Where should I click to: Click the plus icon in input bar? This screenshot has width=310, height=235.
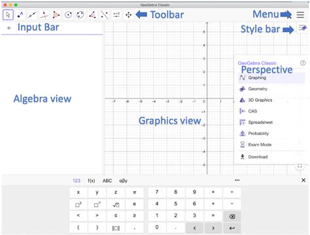(9, 28)
